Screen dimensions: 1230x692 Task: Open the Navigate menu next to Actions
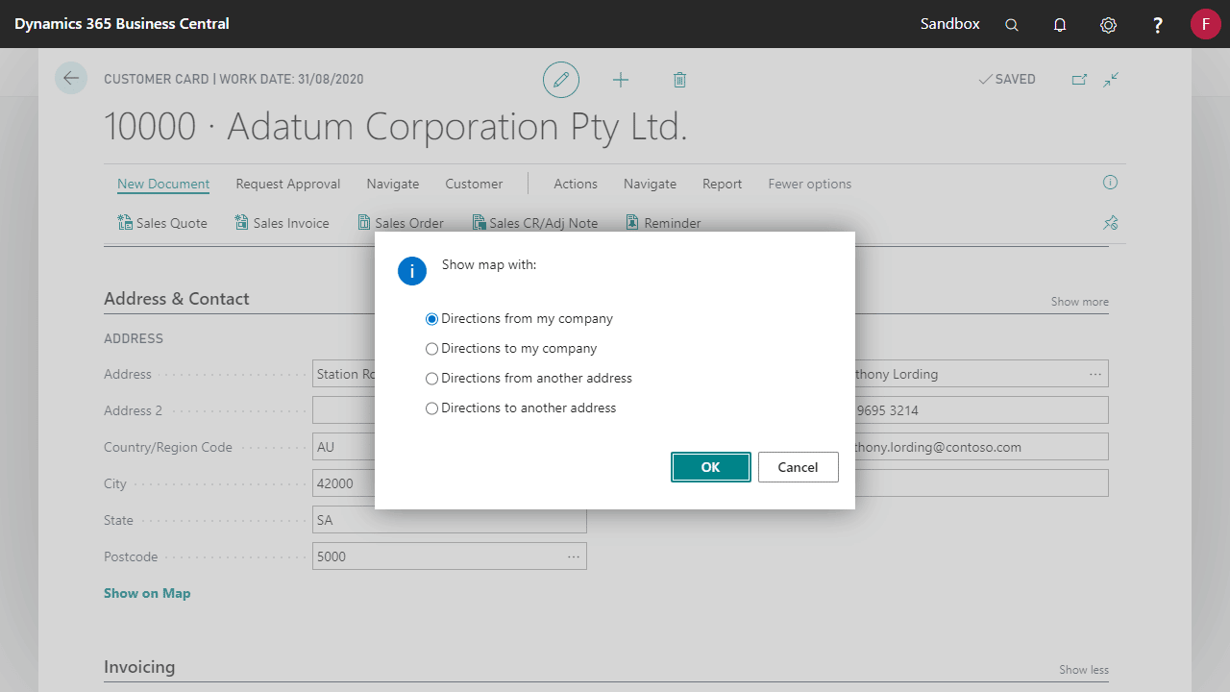650,184
